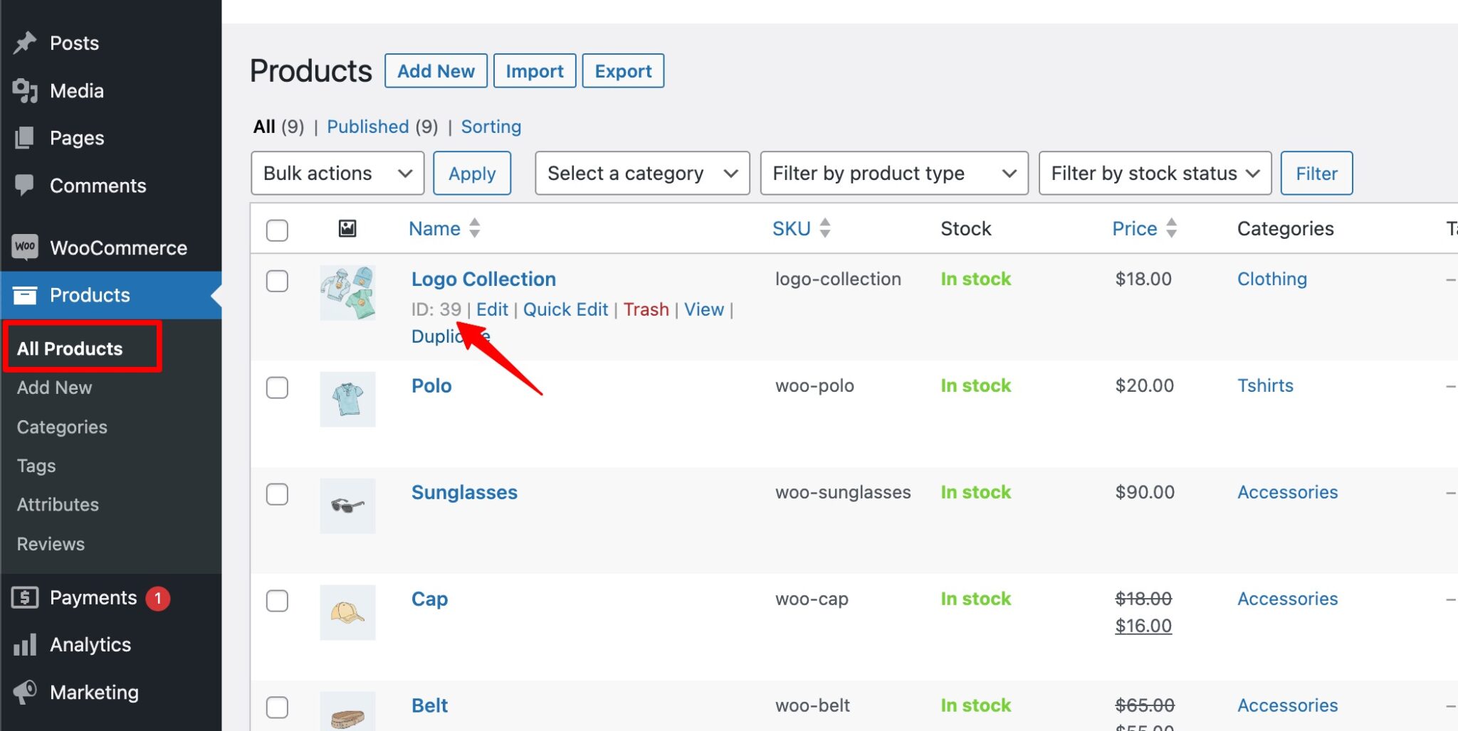Viewport: 1458px width, 731px height.
Task: Click the Marketing megaphone icon
Action: point(25,691)
